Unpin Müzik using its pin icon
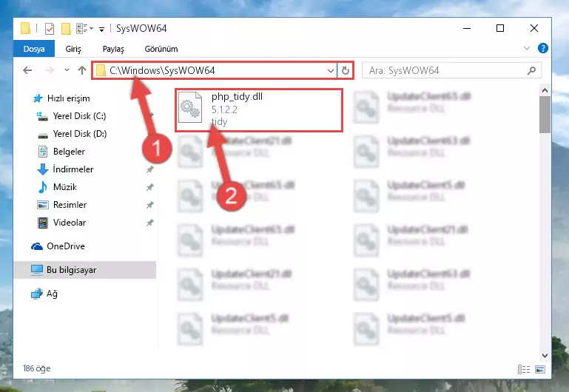 pos(150,187)
